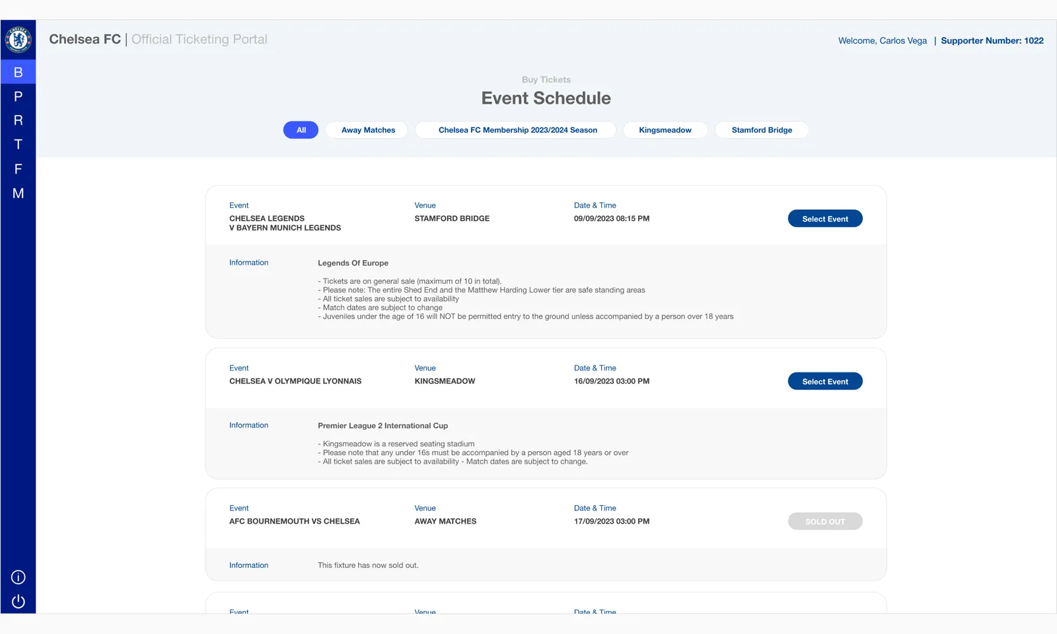This screenshot has height=634, width=1057.
Task: Open the M sidebar item
Action: coord(18,194)
